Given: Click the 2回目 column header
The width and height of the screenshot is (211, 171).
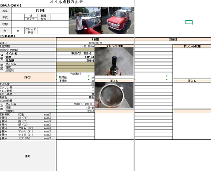Looking at the screenshot, I should point(173,40).
